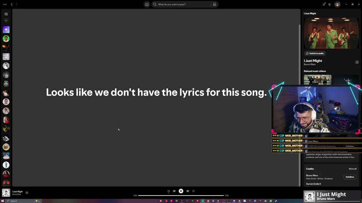The height and width of the screenshot is (203, 362).
Task: Open the first artist avatar below Liked Songs
Action: (6, 38)
